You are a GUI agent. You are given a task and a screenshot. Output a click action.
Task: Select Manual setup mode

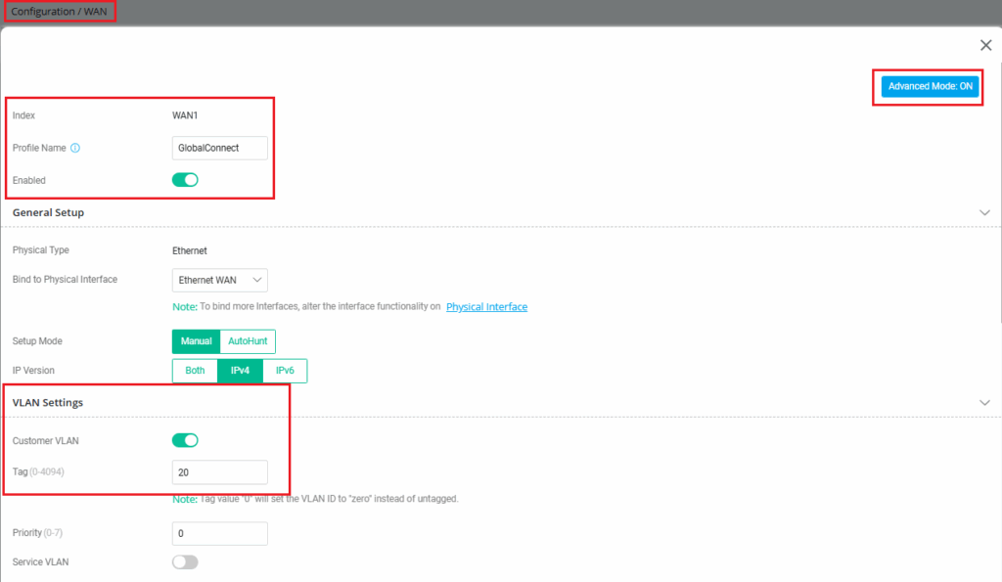click(196, 341)
